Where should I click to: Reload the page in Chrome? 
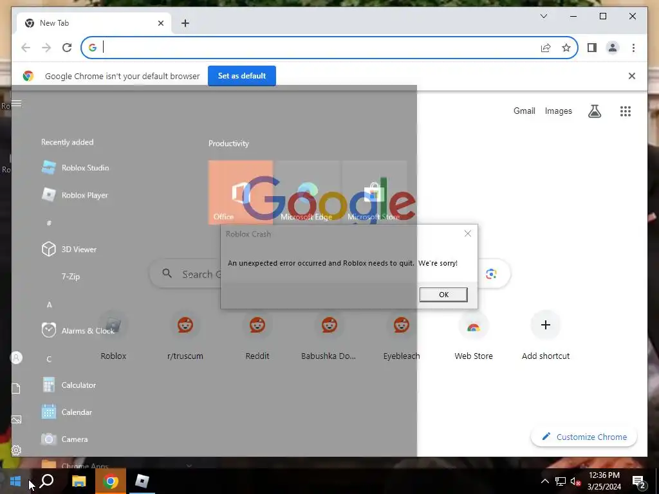click(x=67, y=48)
